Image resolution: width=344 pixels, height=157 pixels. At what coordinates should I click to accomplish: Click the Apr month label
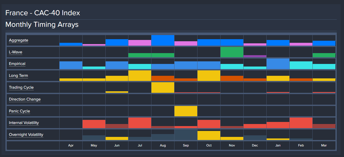pos(71,145)
